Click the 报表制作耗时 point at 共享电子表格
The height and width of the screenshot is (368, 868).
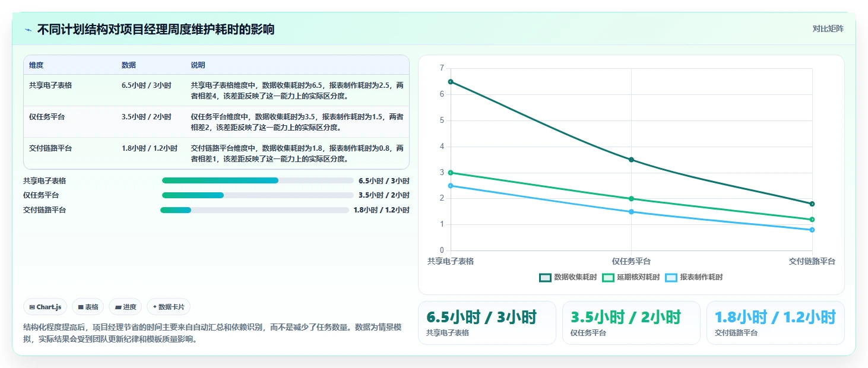(x=451, y=186)
